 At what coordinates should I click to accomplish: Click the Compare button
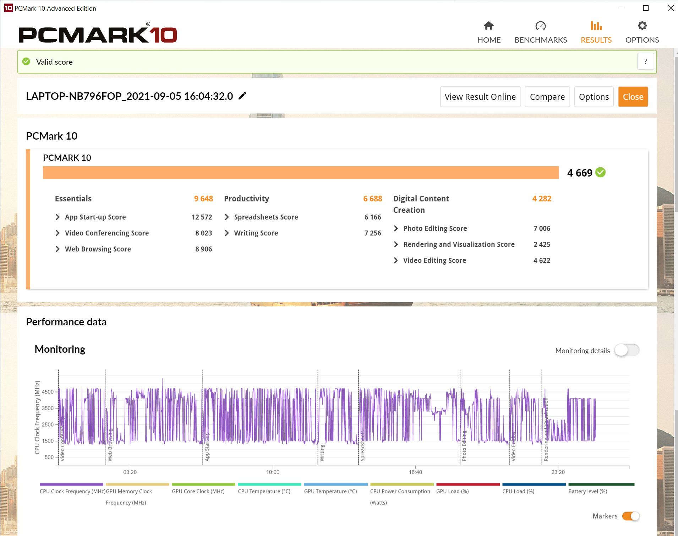point(547,97)
